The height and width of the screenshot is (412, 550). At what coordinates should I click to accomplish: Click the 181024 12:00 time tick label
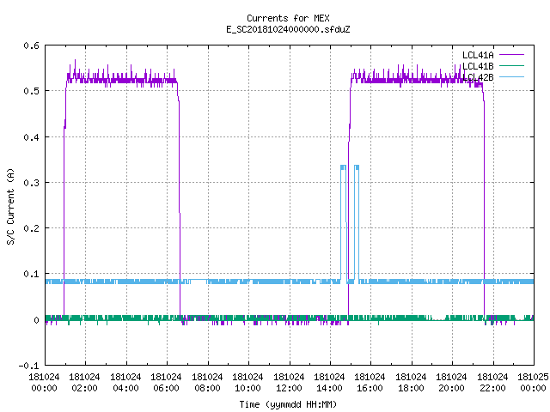[289, 383]
